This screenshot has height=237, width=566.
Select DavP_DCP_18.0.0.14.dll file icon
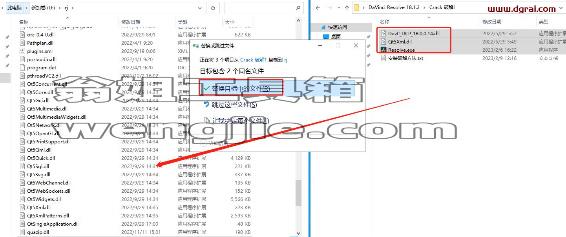[383, 33]
